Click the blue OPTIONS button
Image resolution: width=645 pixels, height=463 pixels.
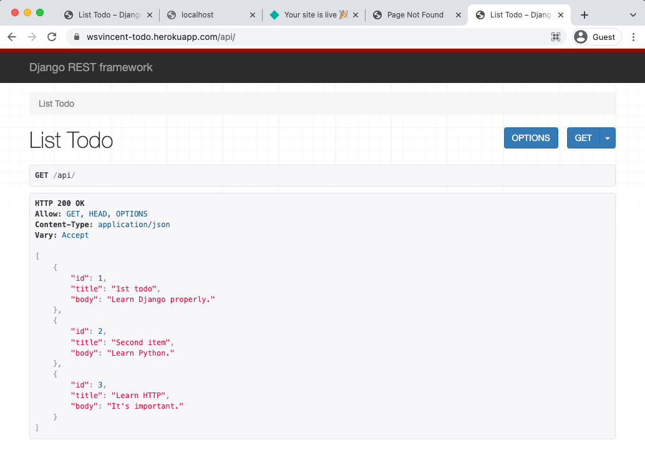[x=531, y=138]
